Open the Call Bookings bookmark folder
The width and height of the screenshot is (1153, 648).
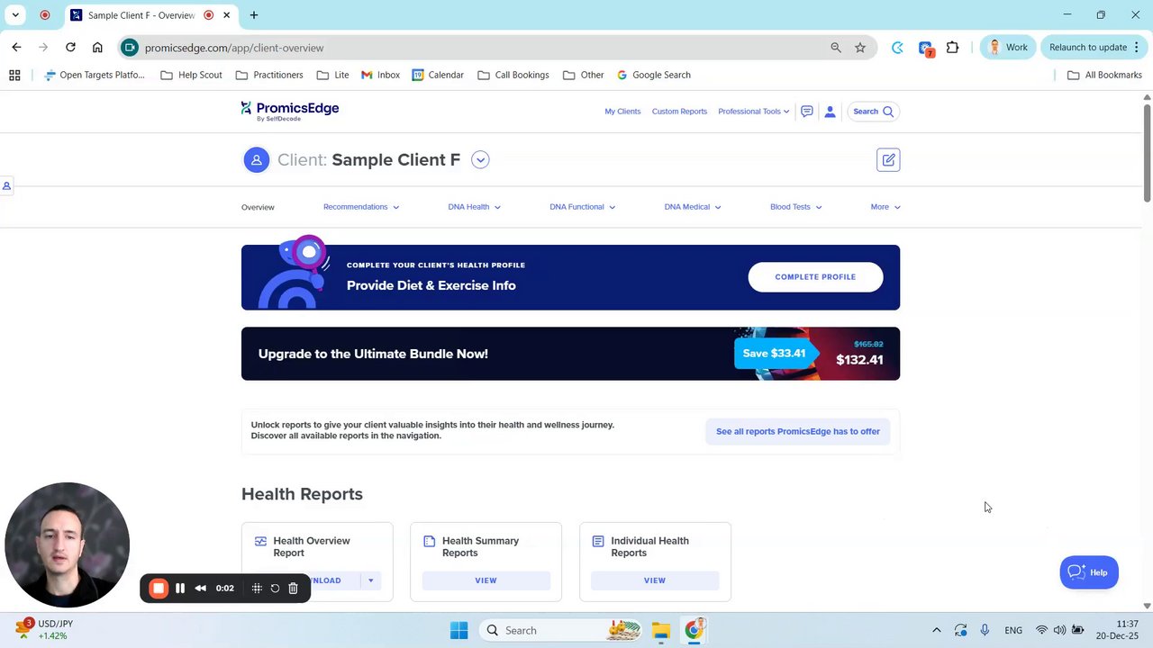pos(513,75)
